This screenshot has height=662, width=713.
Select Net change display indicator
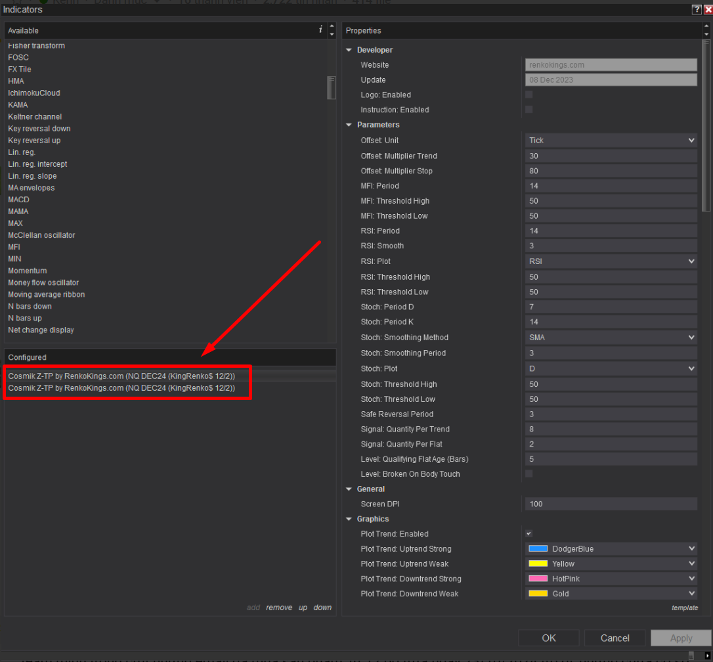41,330
